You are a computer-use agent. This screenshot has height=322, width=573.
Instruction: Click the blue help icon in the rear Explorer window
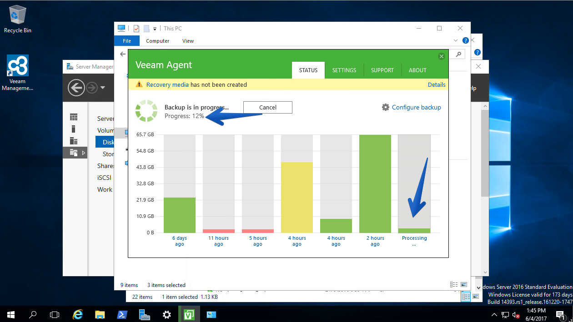click(x=478, y=53)
